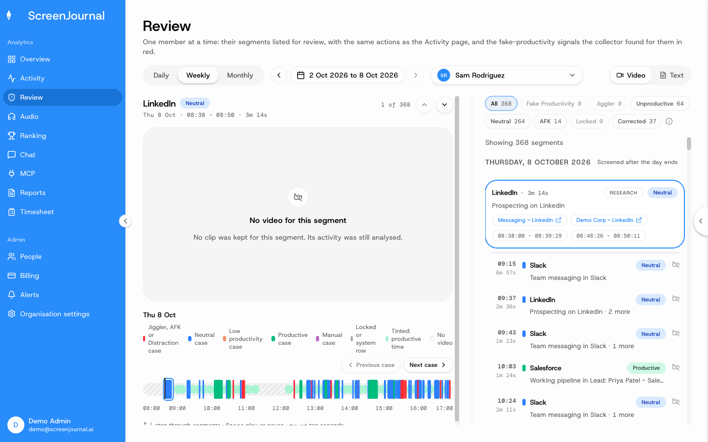708x442 pixels.
Task: Collapse the left sidebar
Action: [125, 221]
